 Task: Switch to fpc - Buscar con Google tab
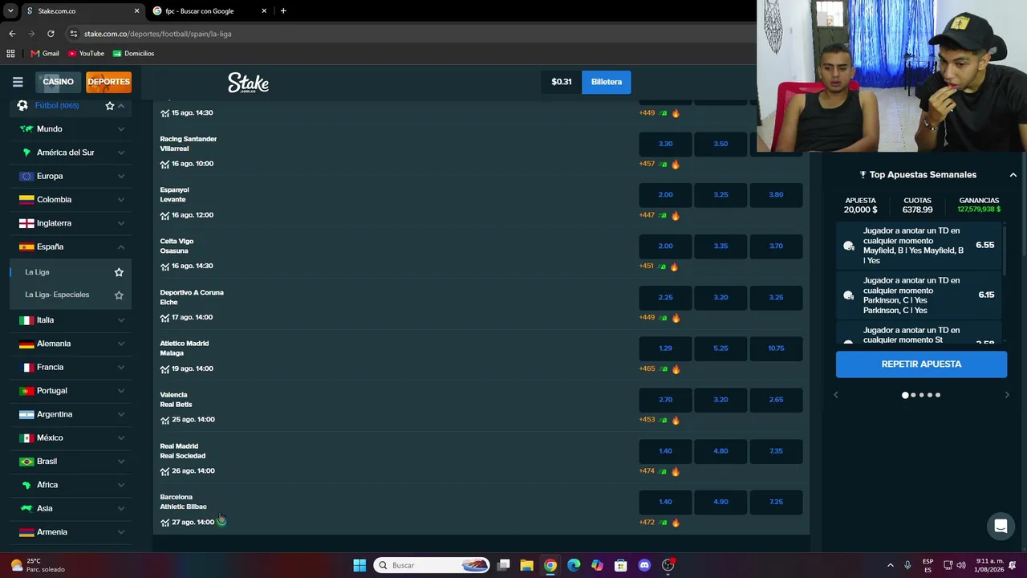point(210,11)
